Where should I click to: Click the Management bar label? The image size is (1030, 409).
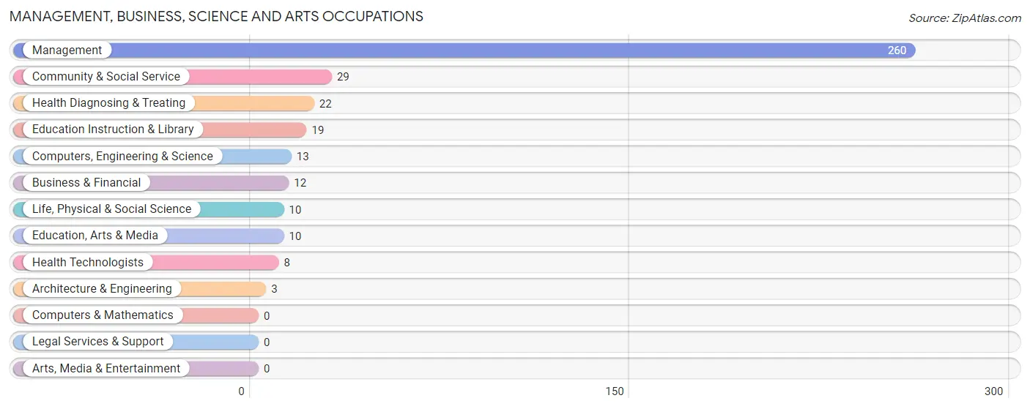(67, 50)
